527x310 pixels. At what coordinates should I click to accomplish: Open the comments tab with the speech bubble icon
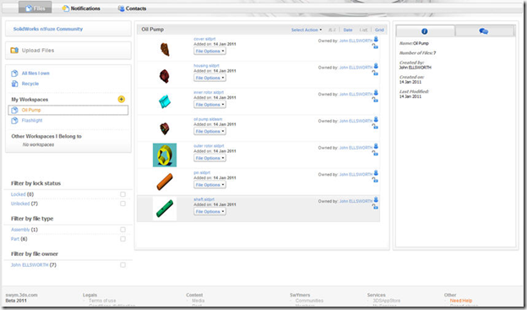tap(484, 31)
